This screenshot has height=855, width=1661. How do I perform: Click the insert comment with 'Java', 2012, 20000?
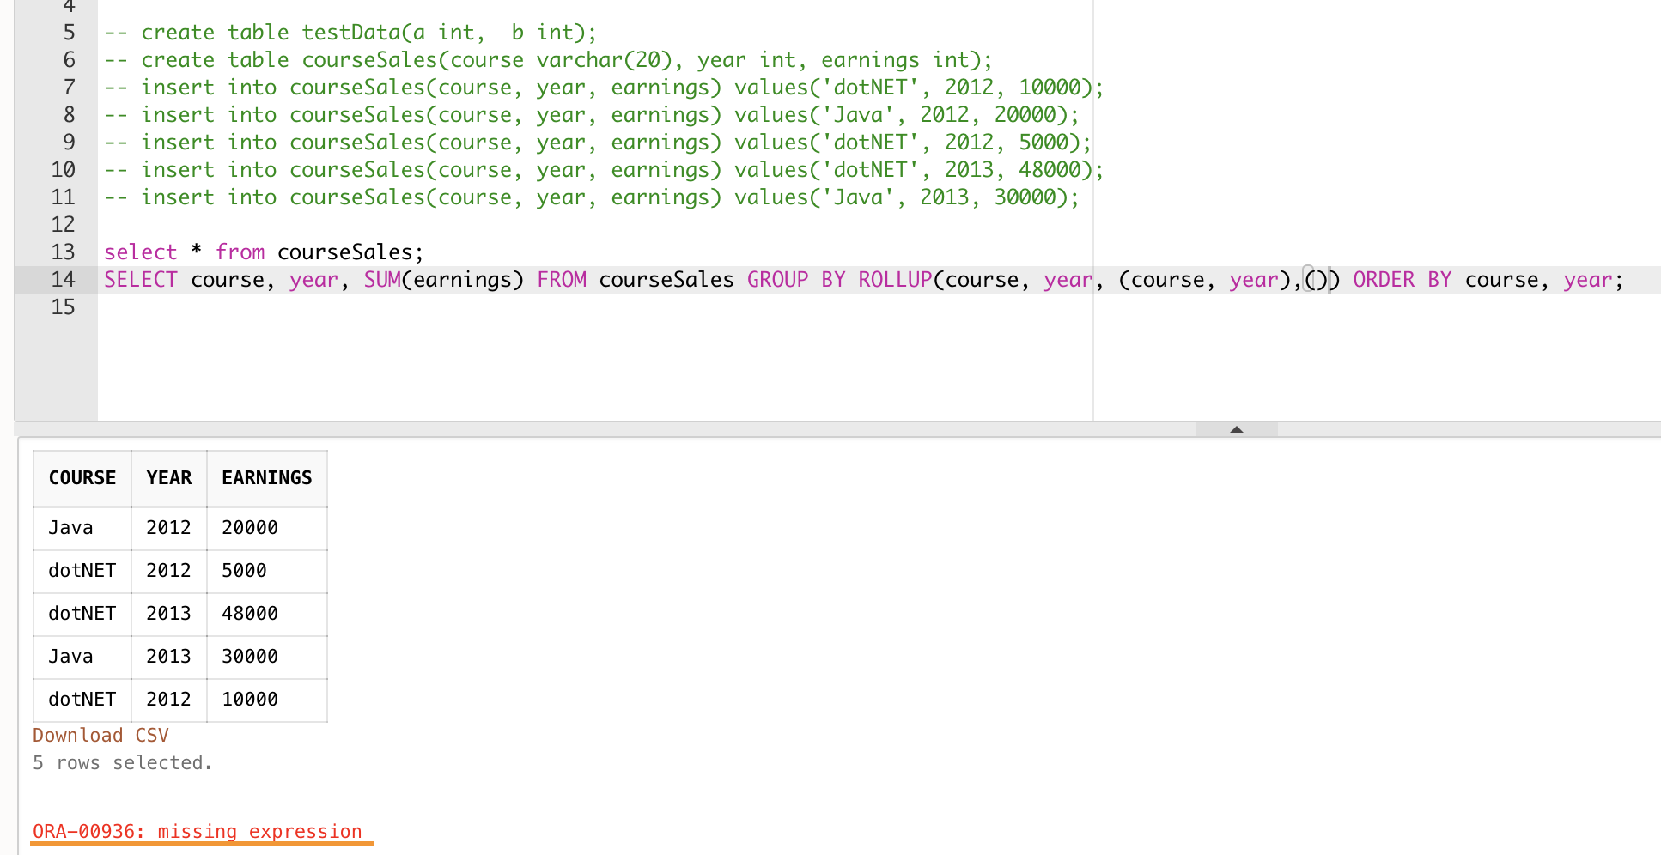[592, 115]
